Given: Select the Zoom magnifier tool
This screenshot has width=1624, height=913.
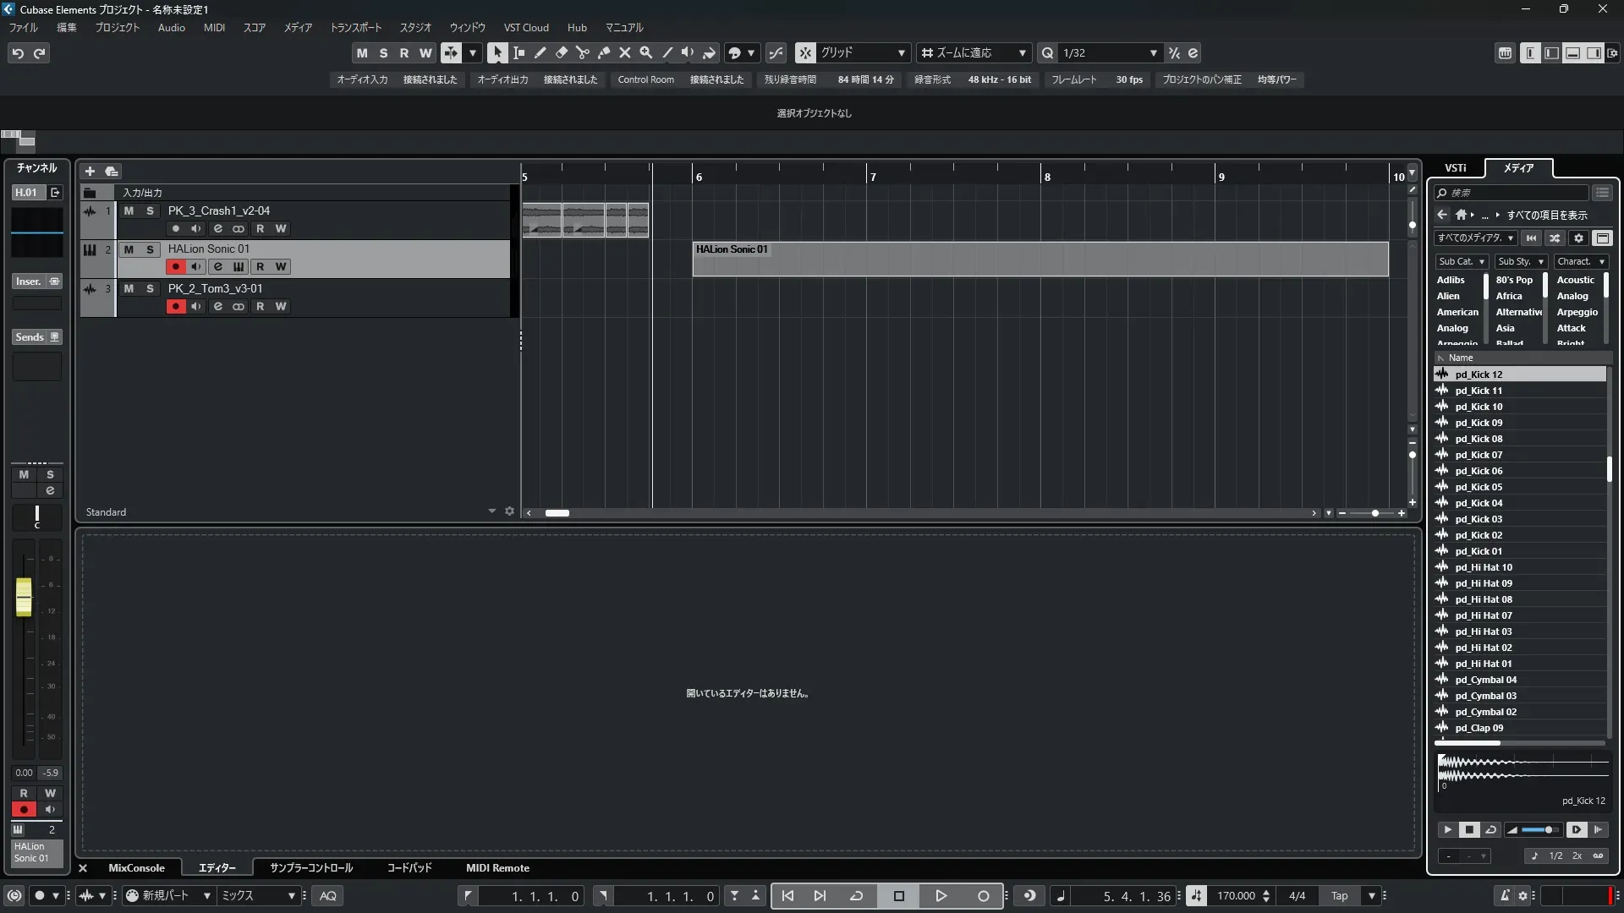Looking at the screenshot, I should tap(645, 52).
